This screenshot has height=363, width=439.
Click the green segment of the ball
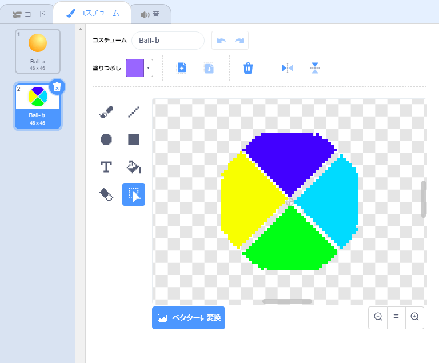(290, 244)
